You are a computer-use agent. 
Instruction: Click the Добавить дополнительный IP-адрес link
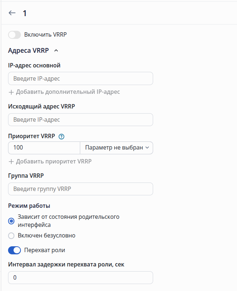[x=68, y=92]
